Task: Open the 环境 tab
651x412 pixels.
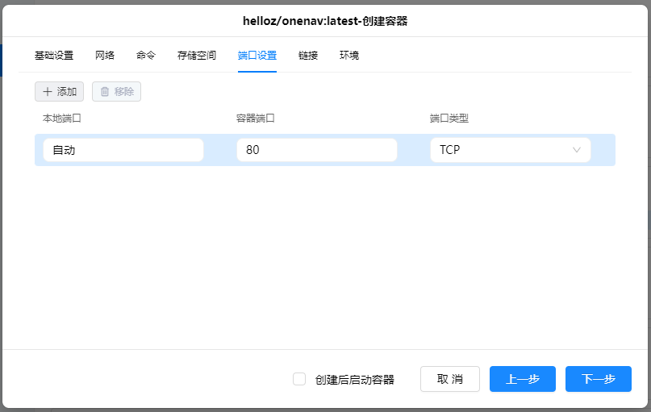Action: (349, 56)
